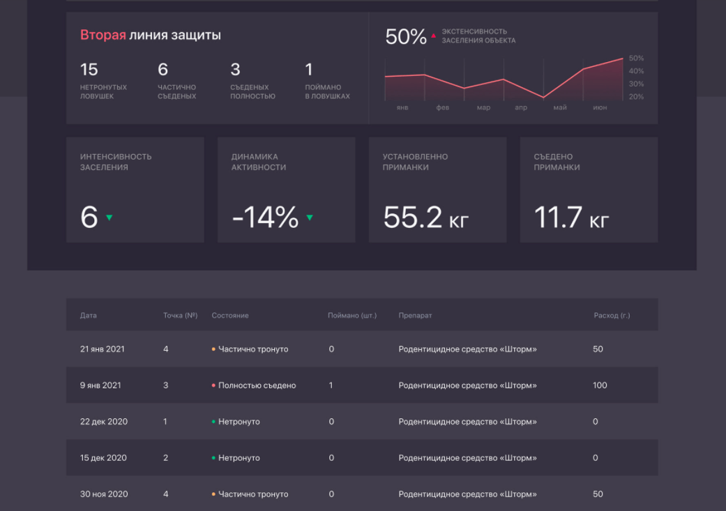Click the Состояние column header

tap(230, 316)
